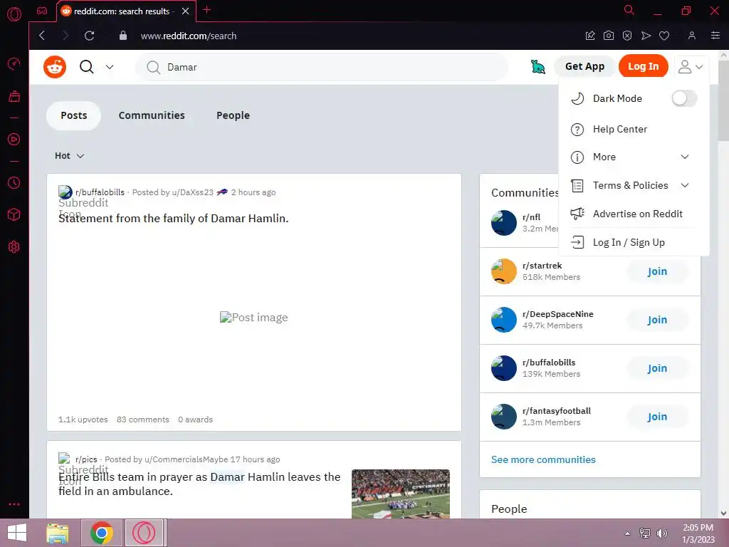This screenshot has height=547, width=729.
Task: Open the stadium photo thumbnail
Action: pos(401,494)
